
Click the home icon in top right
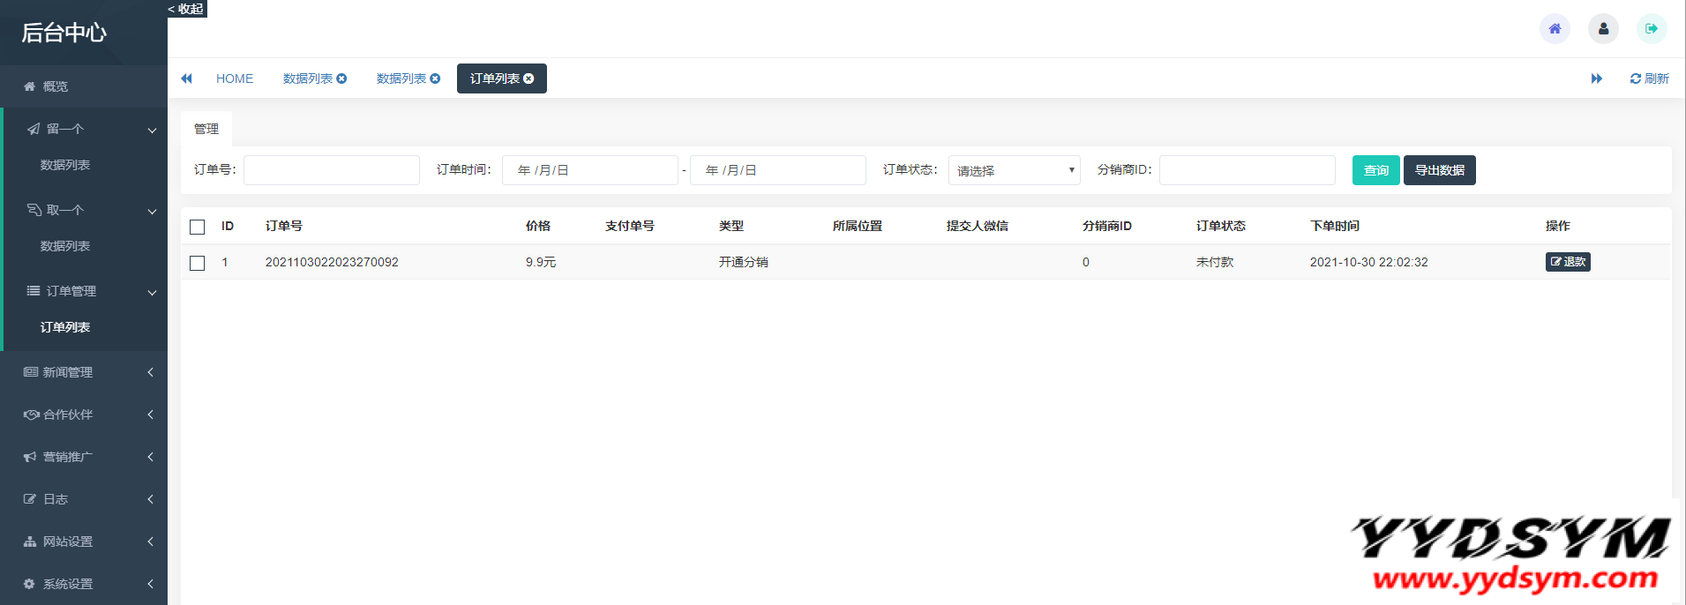pyautogui.click(x=1555, y=28)
